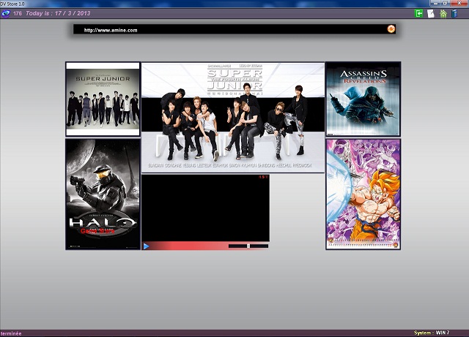Minimize the DV Store window
This screenshot has width=469, height=337.
pos(435,3)
